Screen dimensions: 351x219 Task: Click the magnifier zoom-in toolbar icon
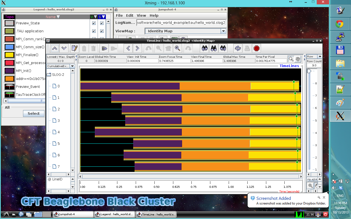[x=177, y=48]
